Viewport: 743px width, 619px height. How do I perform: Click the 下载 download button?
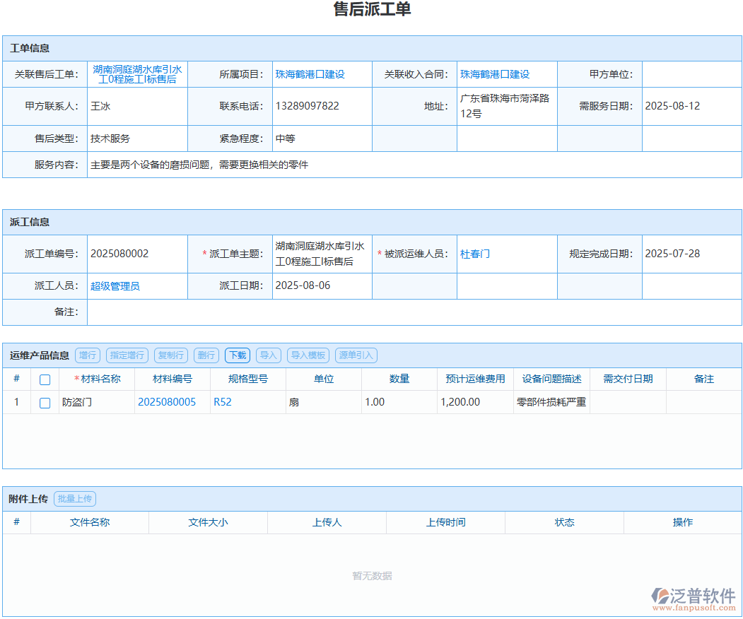(237, 355)
